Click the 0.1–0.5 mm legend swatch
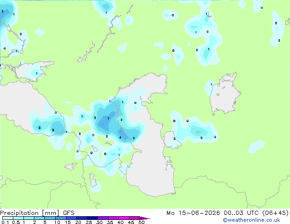The height and width of the screenshot is (224, 290). 8,218
